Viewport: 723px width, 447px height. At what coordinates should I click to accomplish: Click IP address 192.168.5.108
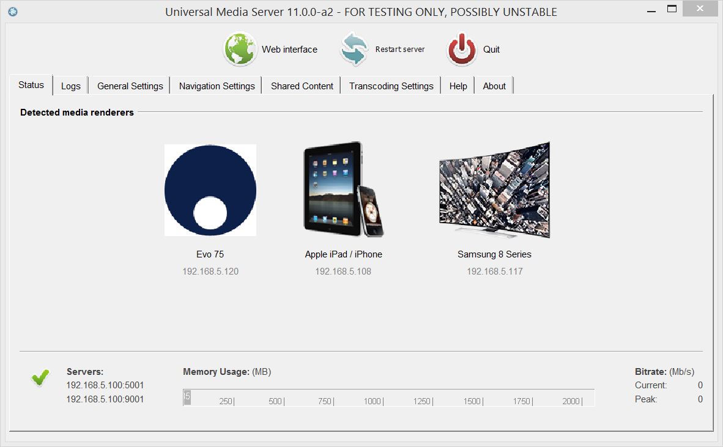coord(343,271)
